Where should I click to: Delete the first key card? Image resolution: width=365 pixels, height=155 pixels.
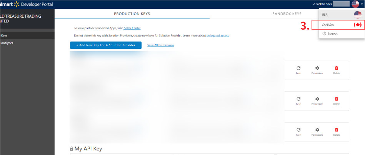337,70
